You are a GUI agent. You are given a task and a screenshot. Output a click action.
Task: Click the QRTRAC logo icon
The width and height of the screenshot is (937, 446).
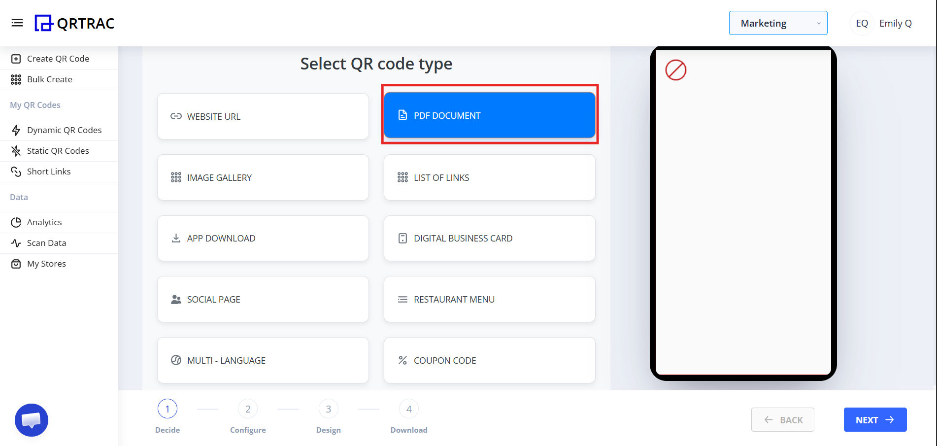point(44,23)
